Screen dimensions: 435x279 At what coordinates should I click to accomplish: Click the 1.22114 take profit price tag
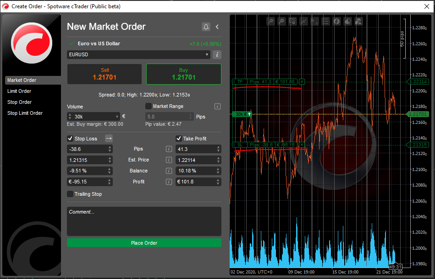418,82
